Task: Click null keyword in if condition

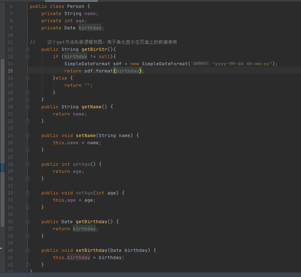Action: [x=105, y=57]
